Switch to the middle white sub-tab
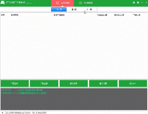This screenshot has height=114, width=148. pos(74,9)
